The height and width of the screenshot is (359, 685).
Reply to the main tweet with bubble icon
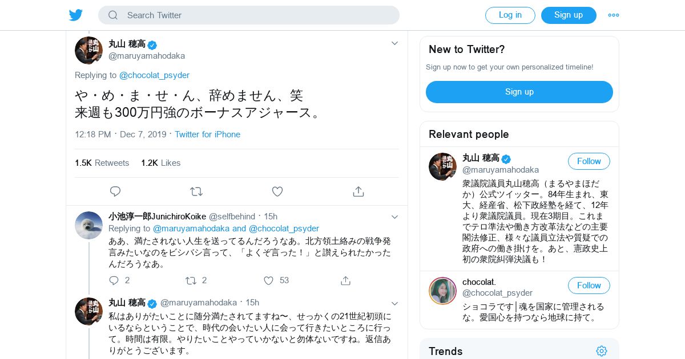tap(115, 191)
